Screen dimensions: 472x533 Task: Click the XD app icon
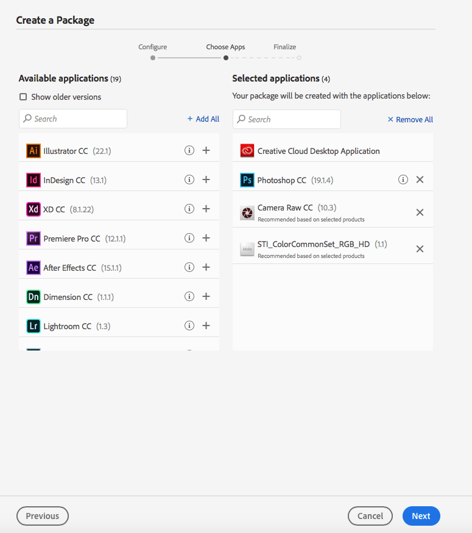tap(33, 209)
